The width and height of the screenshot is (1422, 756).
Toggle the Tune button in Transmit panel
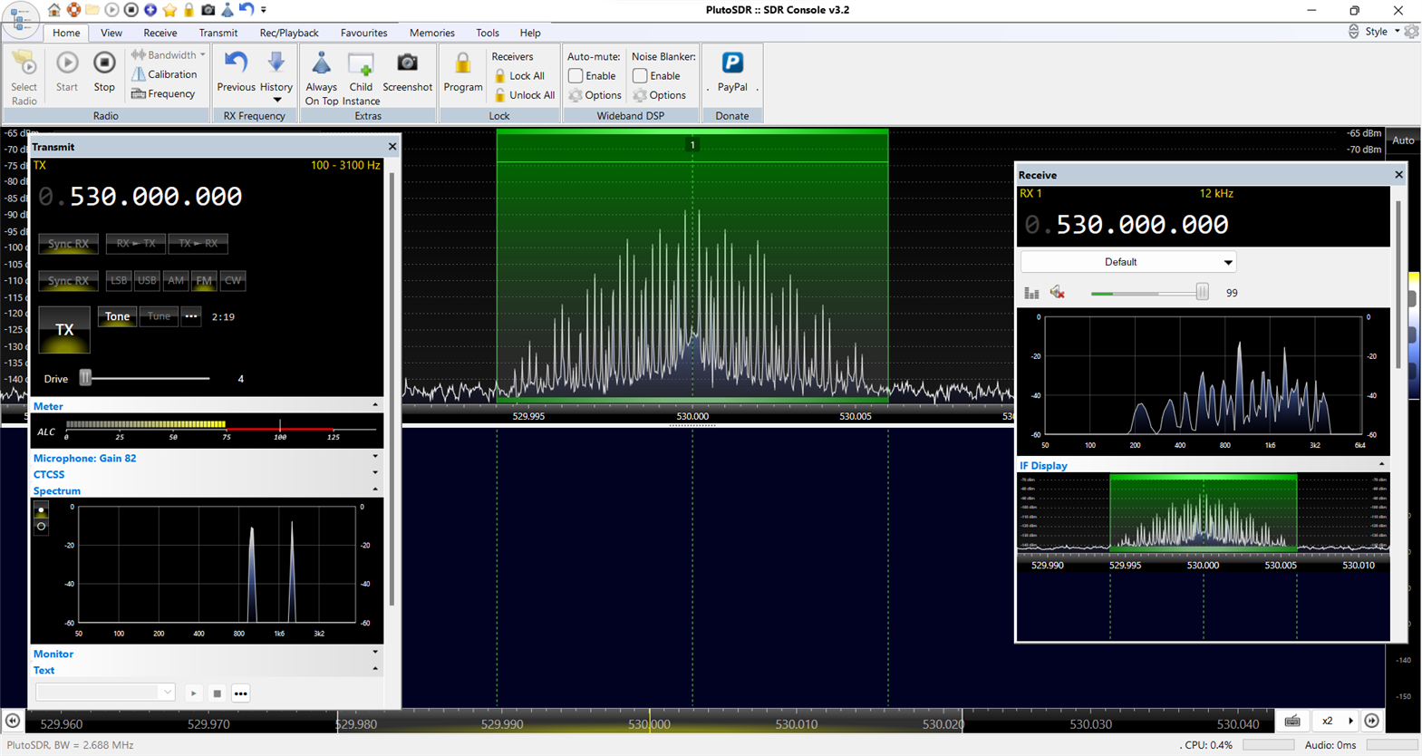[159, 316]
